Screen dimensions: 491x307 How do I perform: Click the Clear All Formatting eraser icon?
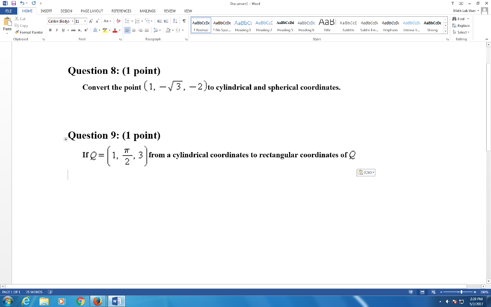click(x=117, y=22)
